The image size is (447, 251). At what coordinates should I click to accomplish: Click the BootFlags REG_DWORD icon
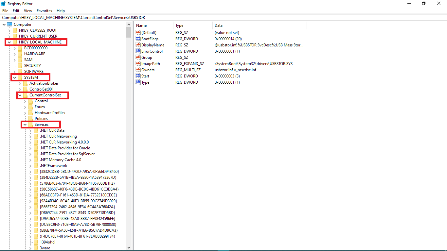(x=138, y=39)
